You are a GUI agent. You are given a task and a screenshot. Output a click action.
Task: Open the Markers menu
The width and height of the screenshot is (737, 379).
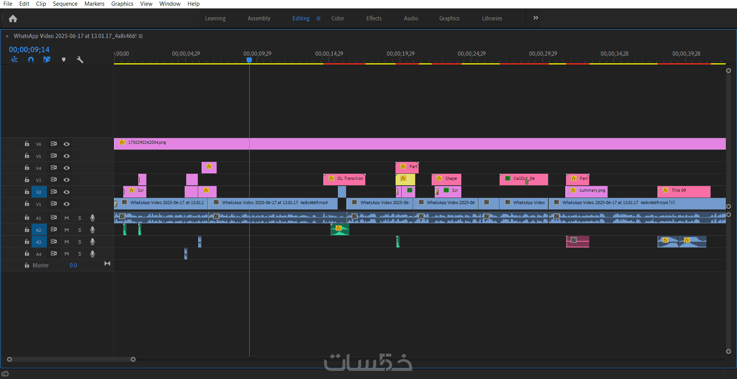click(94, 4)
